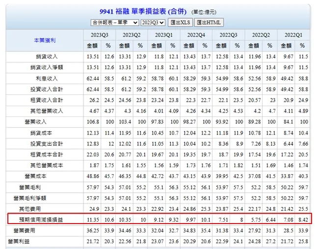Viewport: 315px width, 249px height.
Task: Click the 營業毛利 row label
Action: click(x=30, y=187)
